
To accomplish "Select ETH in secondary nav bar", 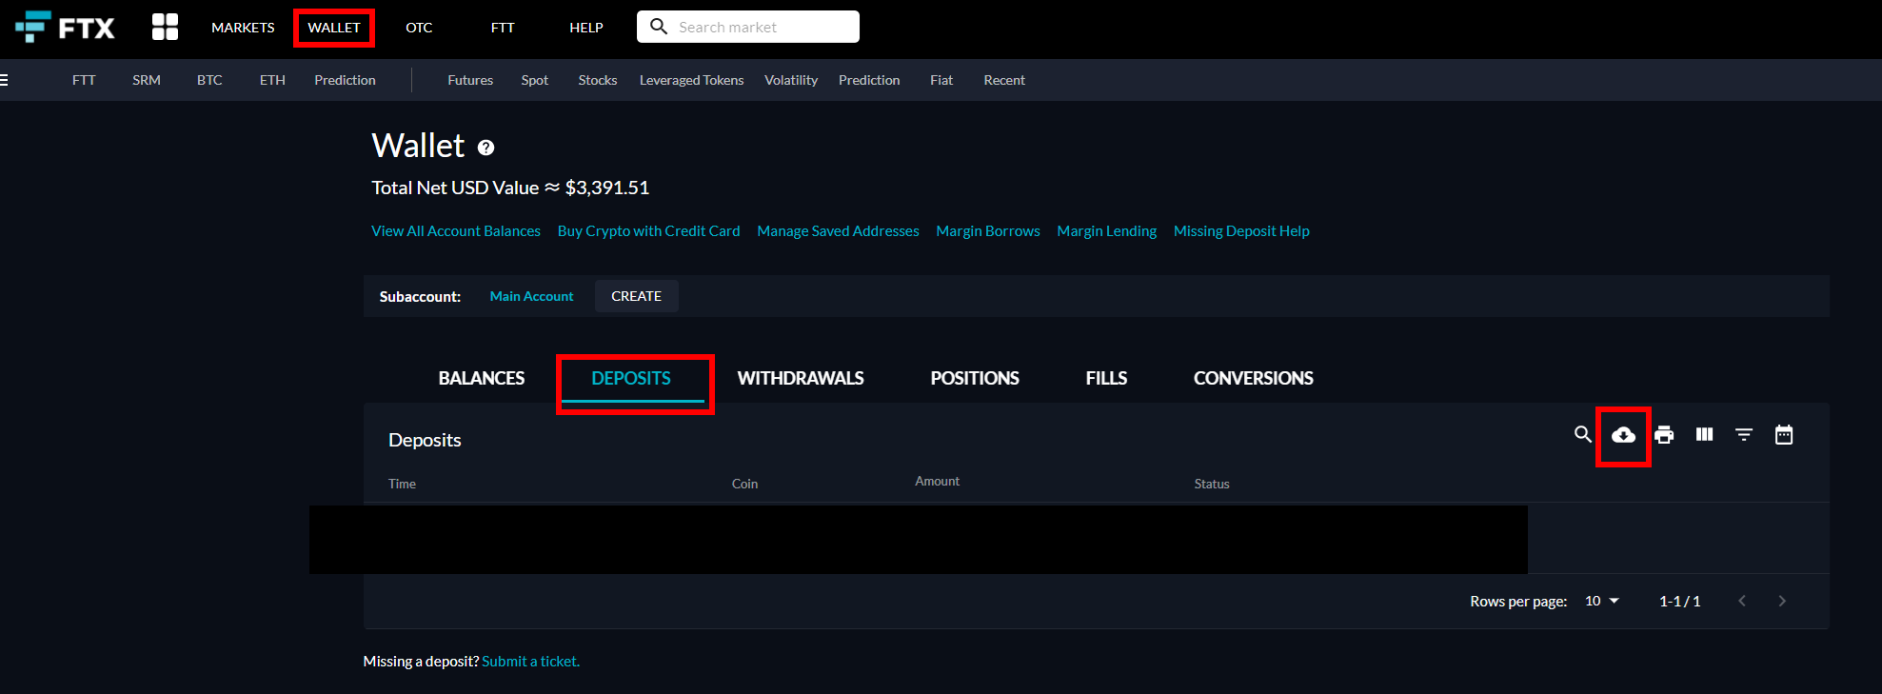I will [x=272, y=80].
